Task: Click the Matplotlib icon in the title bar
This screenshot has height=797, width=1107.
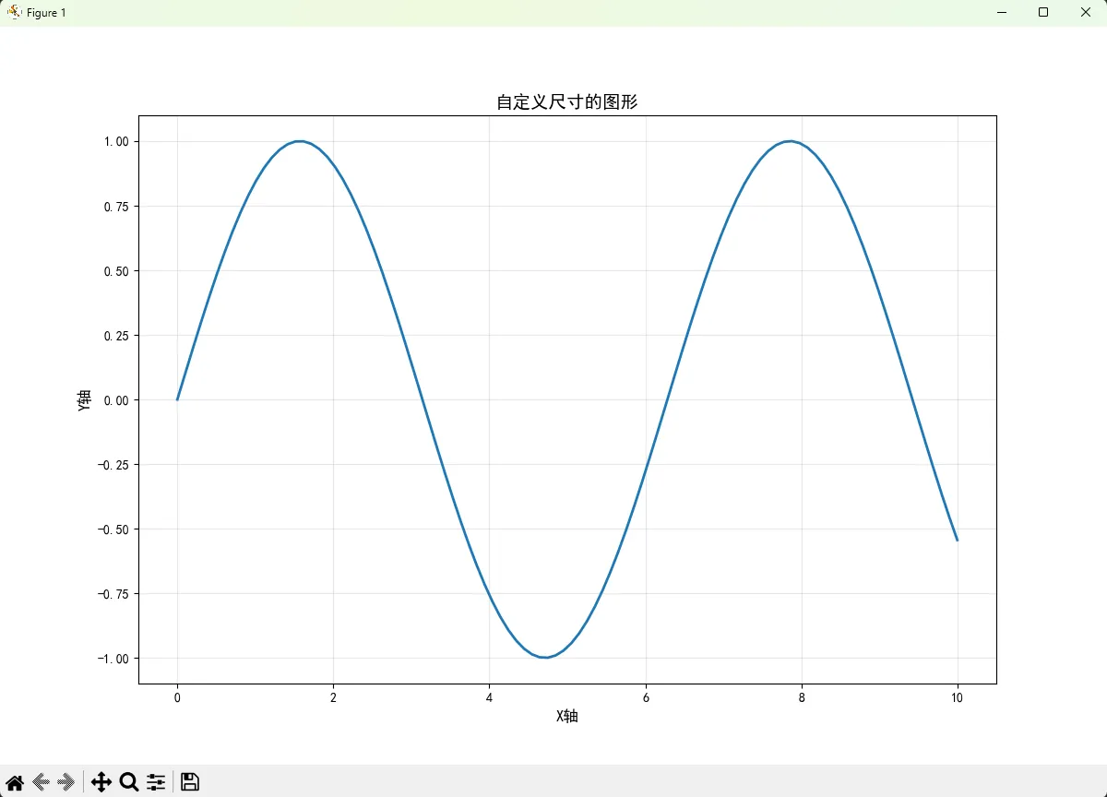Action: point(14,13)
